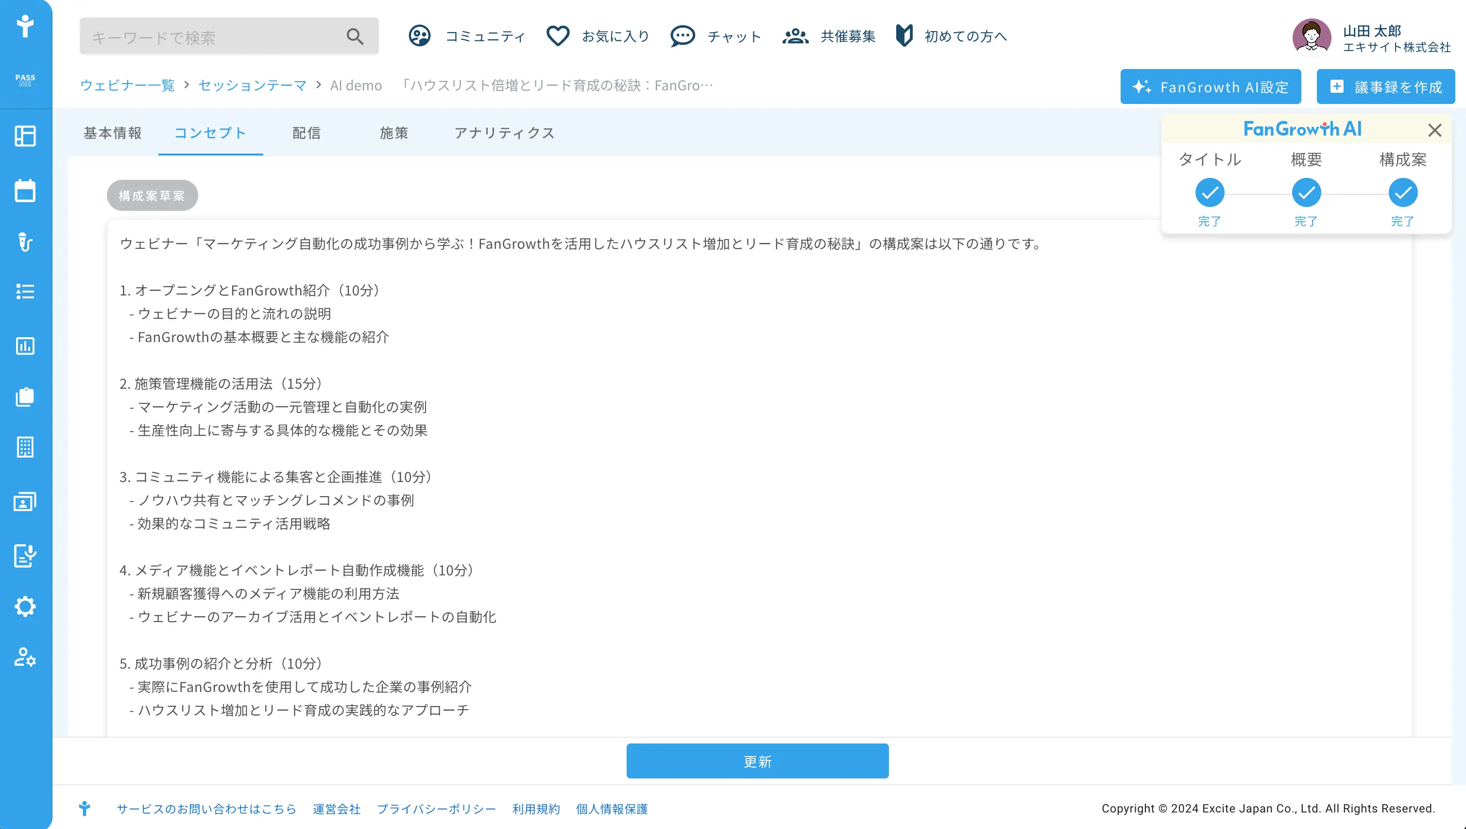The height and width of the screenshot is (829, 1466).
Task: Click the お気に入り heart icon
Action: [558, 36]
